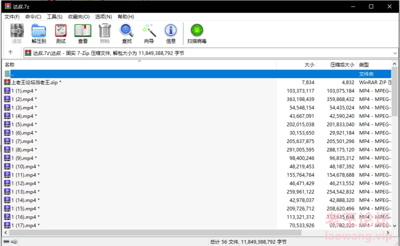Click the drive/key status bar icon

(x=10, y=241)
